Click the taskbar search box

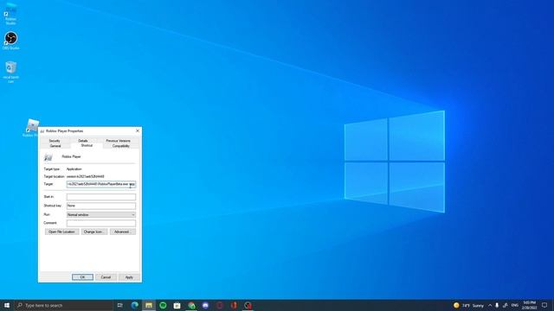tap(63, 305)
